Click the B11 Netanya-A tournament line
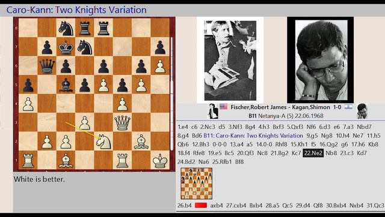The height and width of the screenshot is (217, 385). tap(286, 116)
